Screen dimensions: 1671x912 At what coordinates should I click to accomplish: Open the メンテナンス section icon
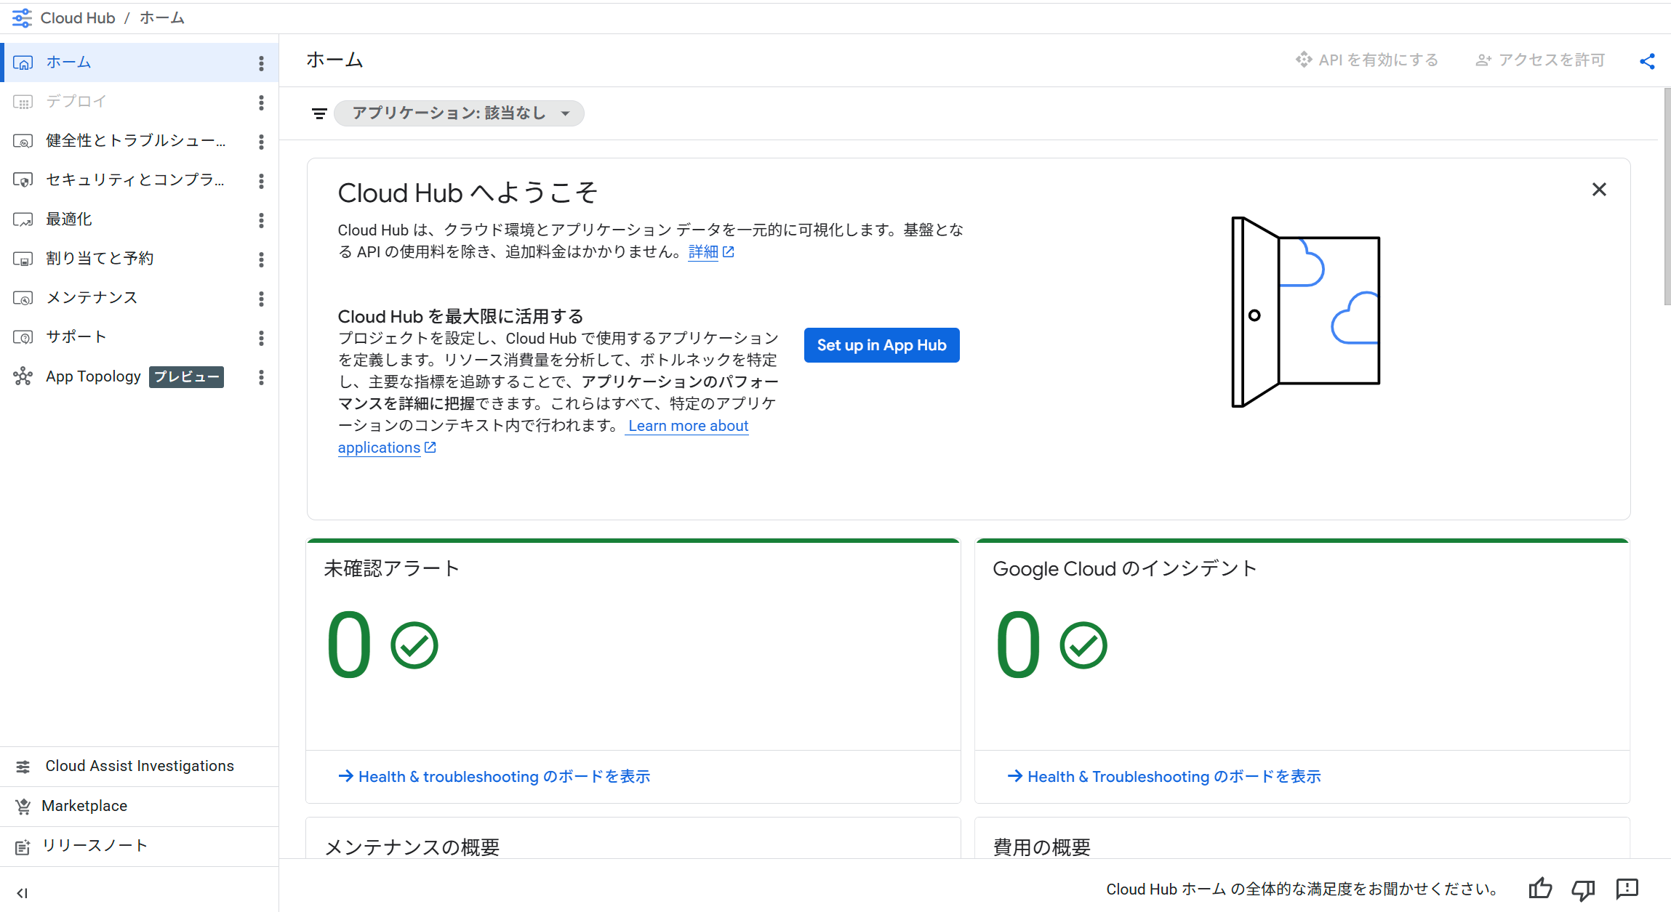click(x=23, y=297)
